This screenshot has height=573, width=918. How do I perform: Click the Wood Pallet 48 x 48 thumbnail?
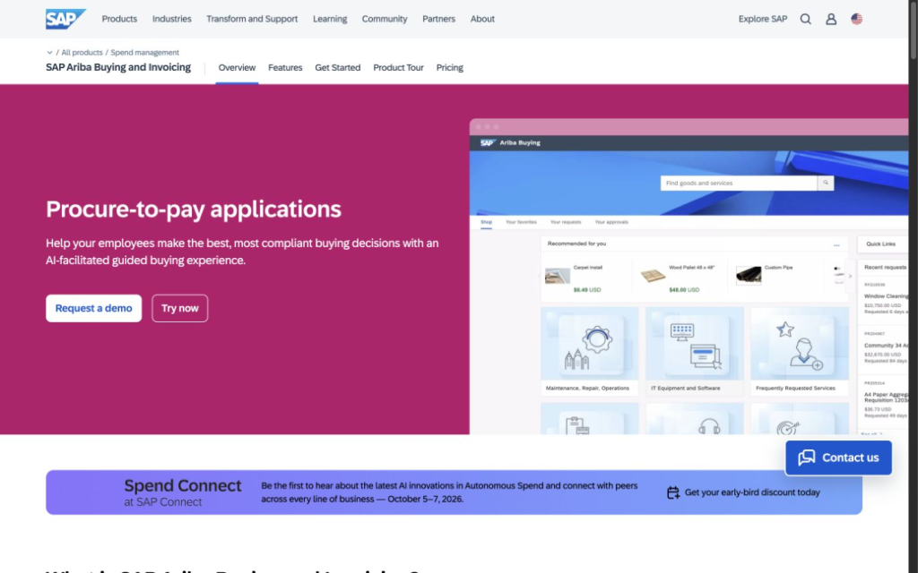coord(653,276)
